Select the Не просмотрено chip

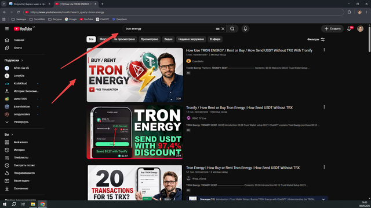124,39
